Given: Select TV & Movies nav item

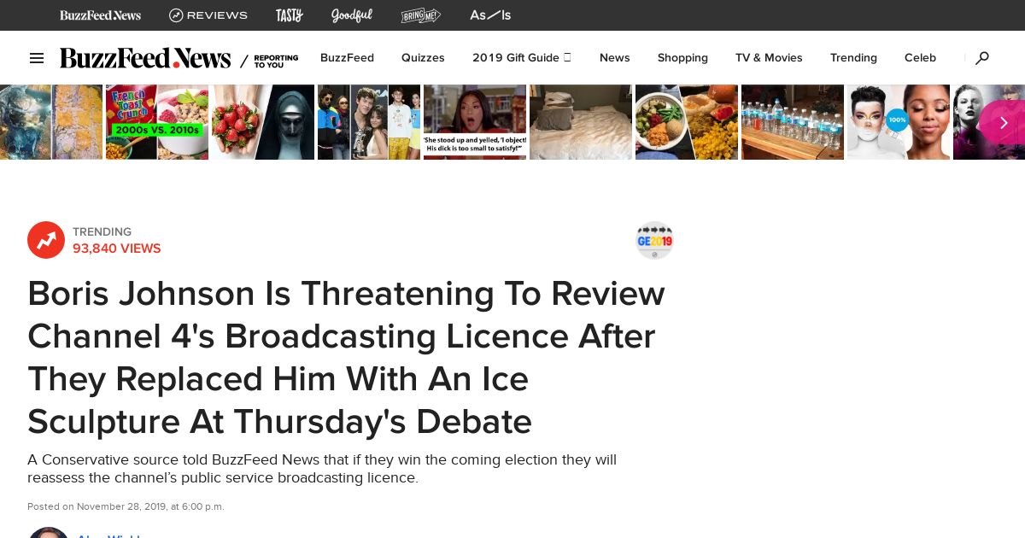Looking at the screenshot, I should pyautogui.click(x=769, y=58).
